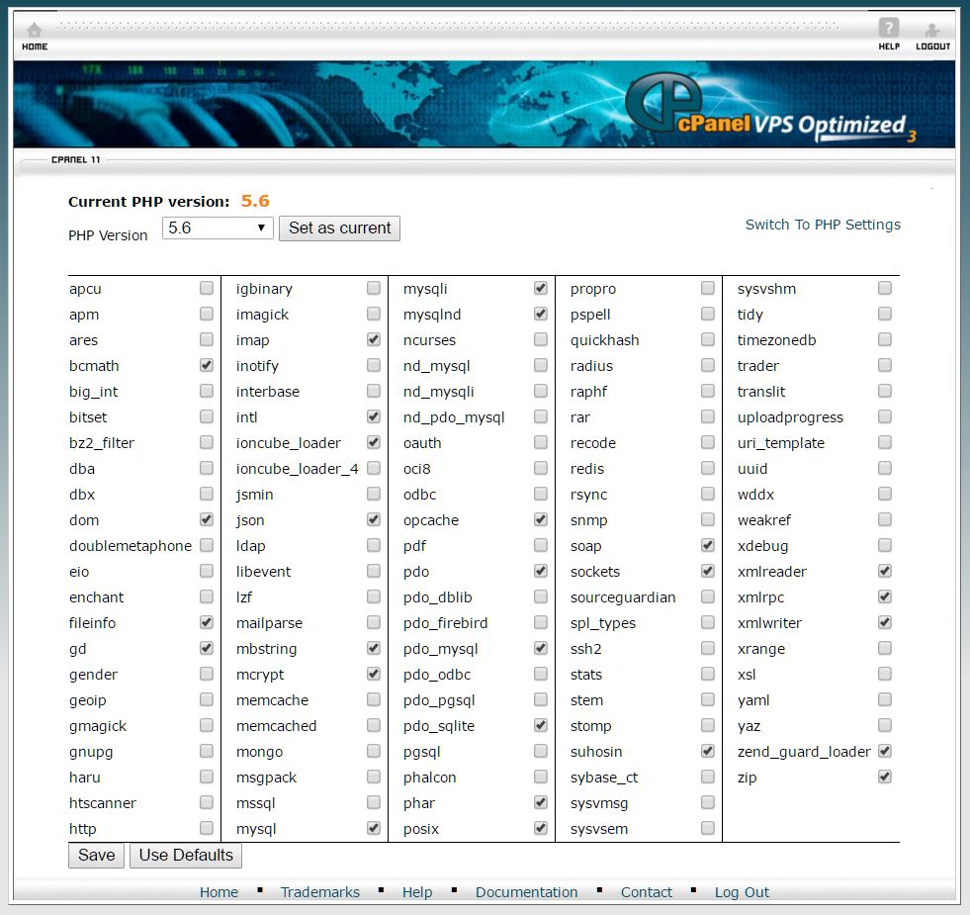970x915 pixels.
Task: Open Switch To PHP Settings link
Action: [823, 225]
